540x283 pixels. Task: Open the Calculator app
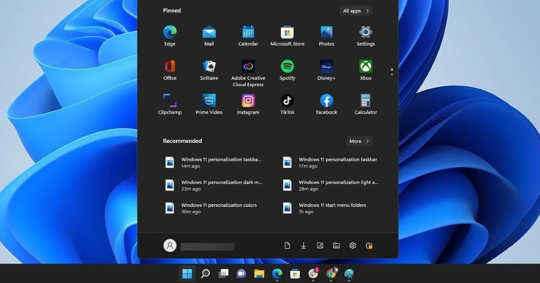(x=365, y=104)
